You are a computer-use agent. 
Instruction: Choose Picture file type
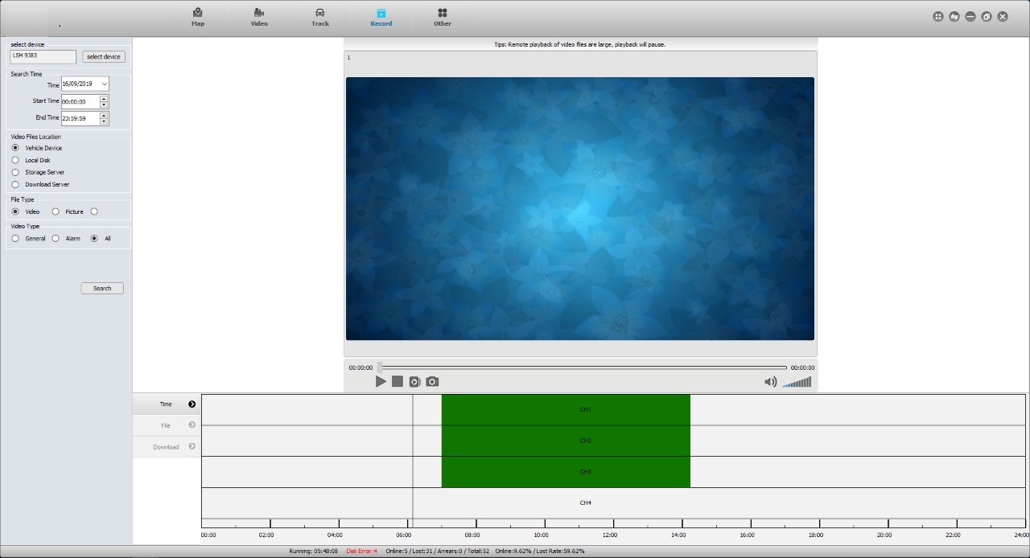click(x=56, y=211)
